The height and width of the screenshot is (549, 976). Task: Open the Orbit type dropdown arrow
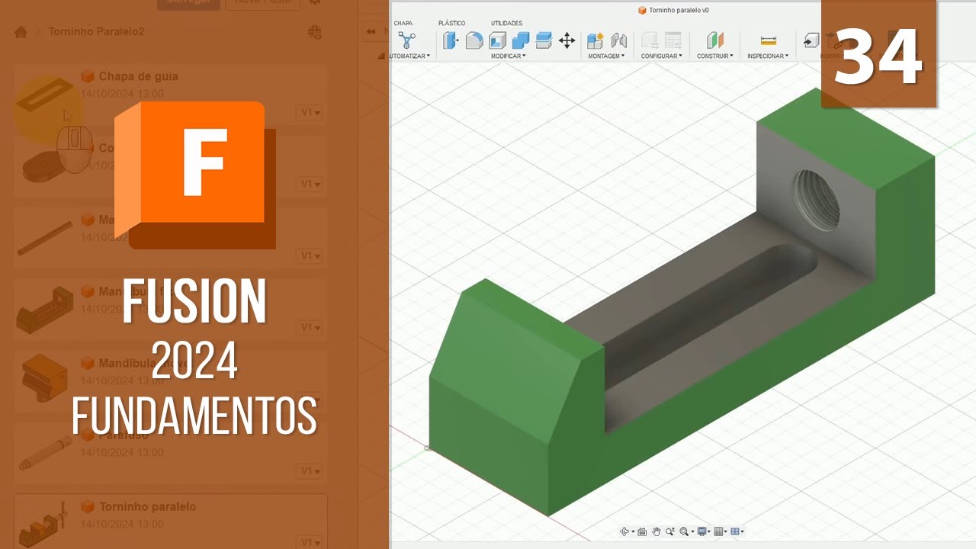pos(632,532)
